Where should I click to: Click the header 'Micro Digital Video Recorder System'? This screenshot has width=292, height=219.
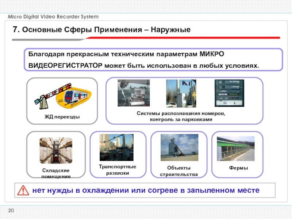(x=53, y=16)
